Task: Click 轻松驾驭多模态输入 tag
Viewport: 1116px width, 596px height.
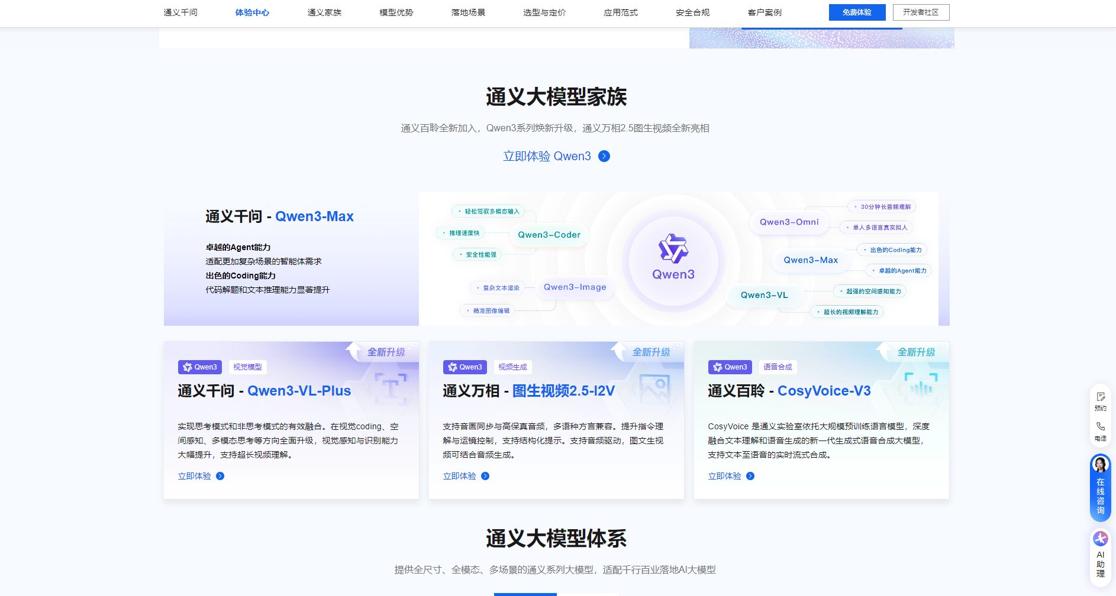Action: (488, 212)
